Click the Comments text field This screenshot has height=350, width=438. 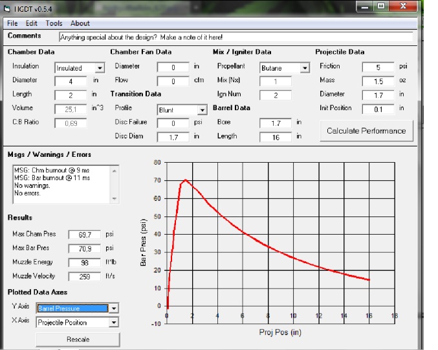pyautogui.click(x=235, y=37)
